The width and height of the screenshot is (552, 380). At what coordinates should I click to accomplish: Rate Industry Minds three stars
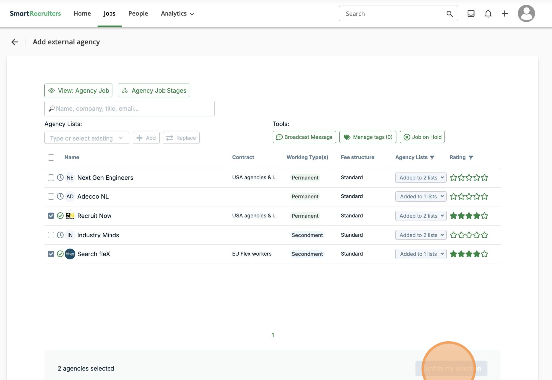coord(469,235)
